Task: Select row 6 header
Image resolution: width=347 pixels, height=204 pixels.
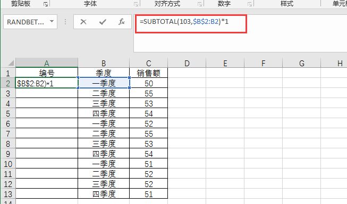Action: [x=8, y=123]
